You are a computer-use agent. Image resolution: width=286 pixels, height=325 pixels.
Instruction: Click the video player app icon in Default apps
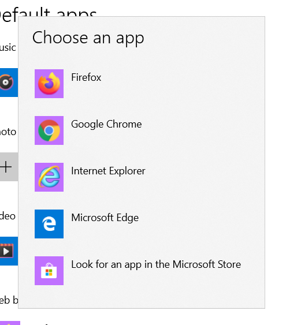click(x=9, y=251)
